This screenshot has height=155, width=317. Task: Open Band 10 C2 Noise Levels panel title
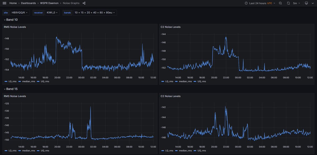[171, 27]
